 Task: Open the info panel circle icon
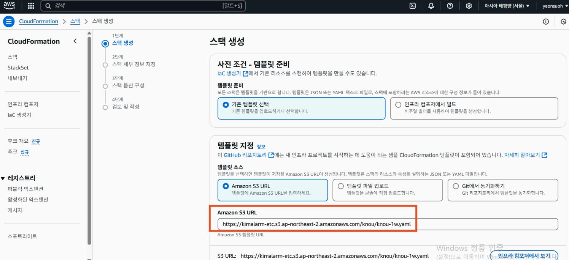[546, 22]
